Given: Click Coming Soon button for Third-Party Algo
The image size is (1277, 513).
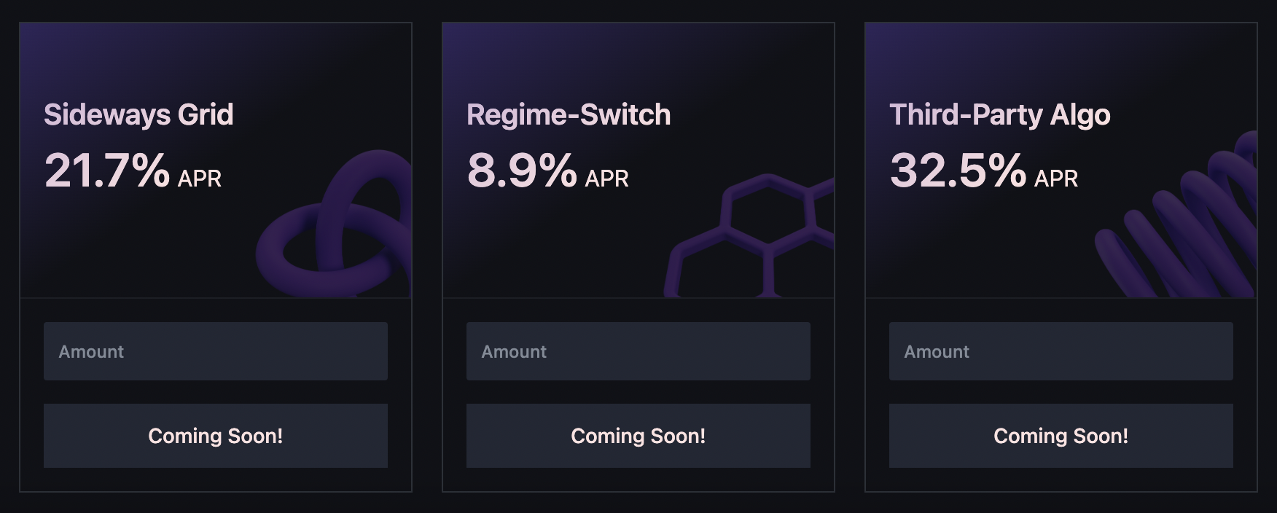Looking at the screenshot, I should [x=1061, y=436].
